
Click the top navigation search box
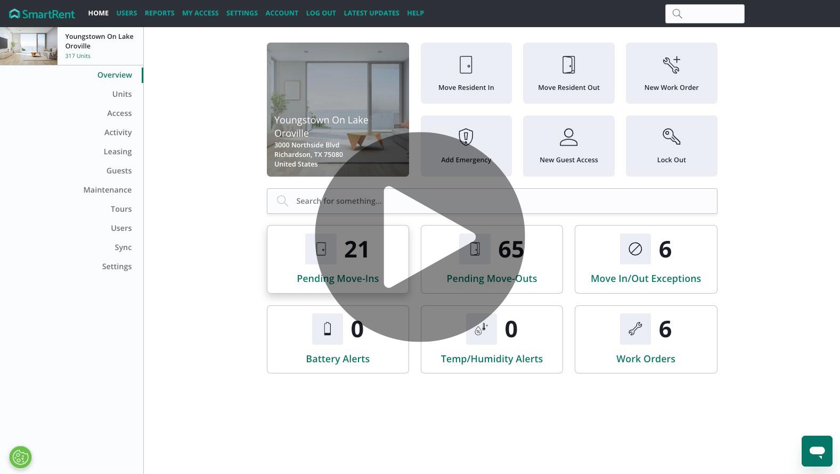pos(704,14)
